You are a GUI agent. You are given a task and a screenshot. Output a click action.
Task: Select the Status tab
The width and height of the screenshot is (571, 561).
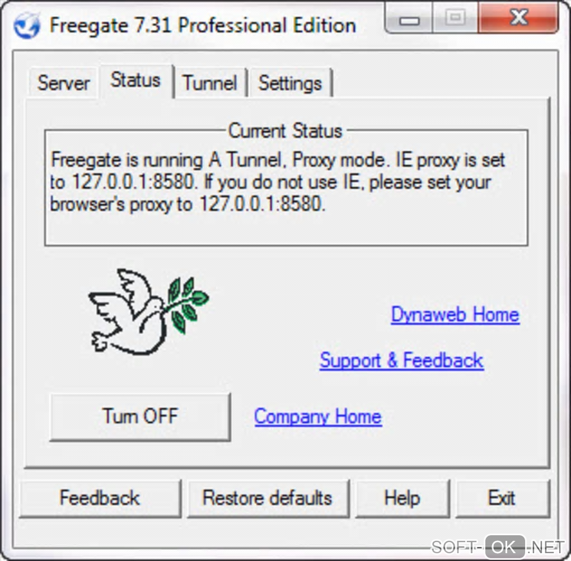tap(135, 81)
